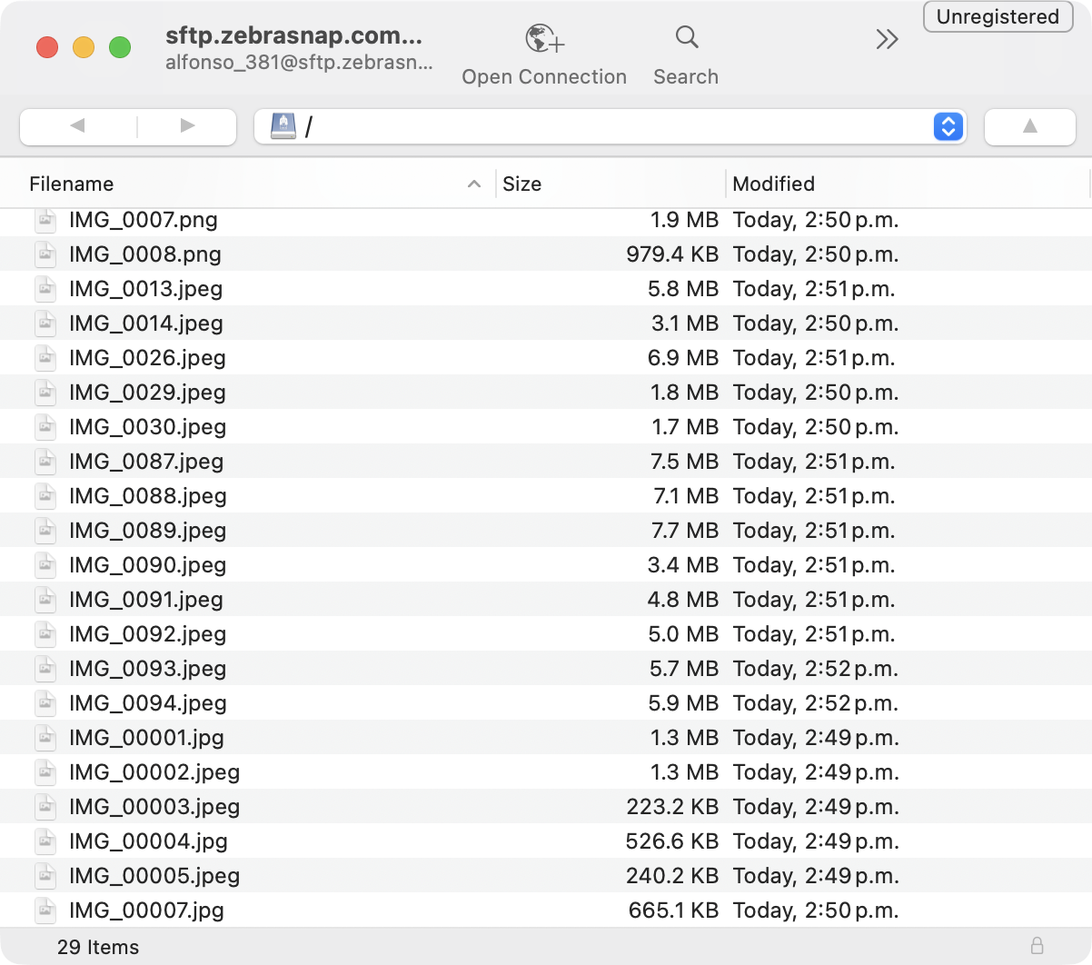Click the Unregistered button
Screen dimensions: 1092x965
tap(998, 16)
